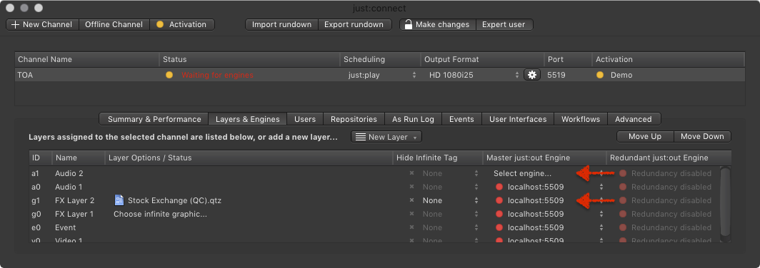Clear the Hide Infinite Tag on Audio 1
This screenshot has width=760, height=268.
tap(411, 187)
